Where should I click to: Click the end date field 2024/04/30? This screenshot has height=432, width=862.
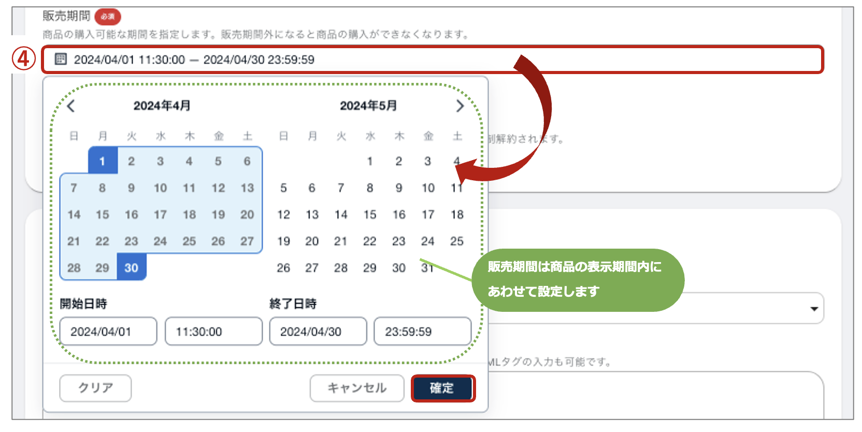pyautogui.click(x=318, y=332)
